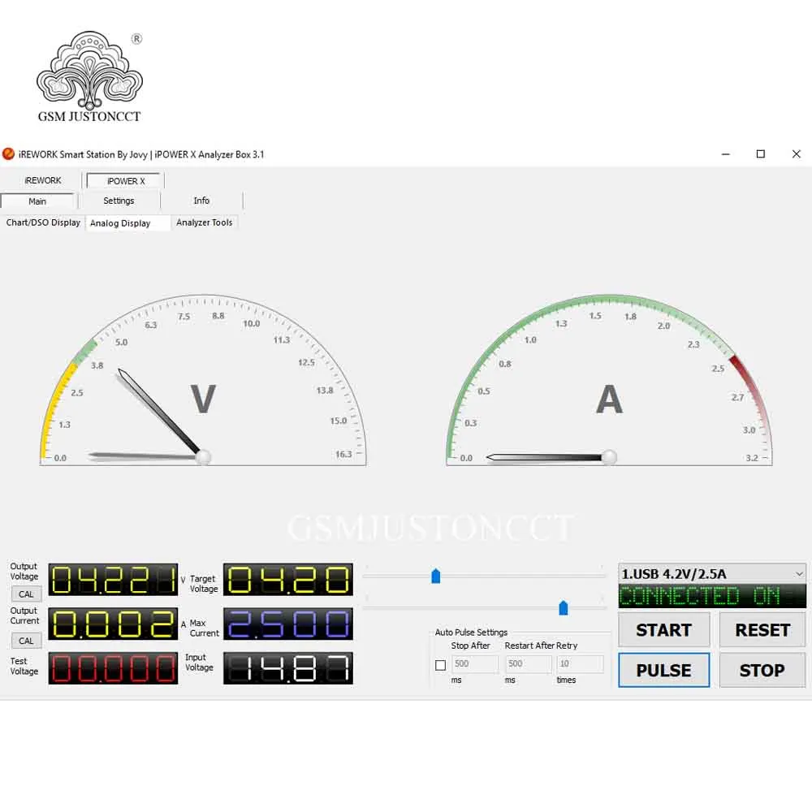Viewport: 812px width, 812px height.
Task: Click the target voltage slider handle
Action: tap(436, 576)
